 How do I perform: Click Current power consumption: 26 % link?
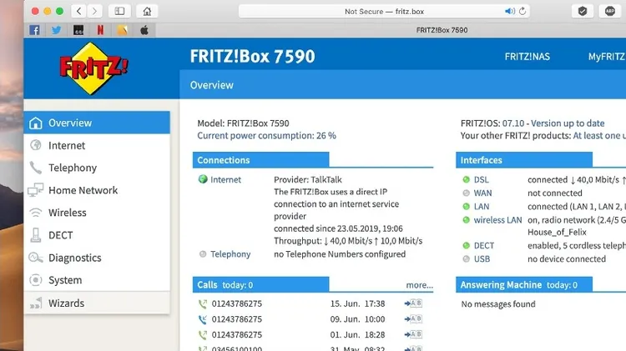pos(267,136)
